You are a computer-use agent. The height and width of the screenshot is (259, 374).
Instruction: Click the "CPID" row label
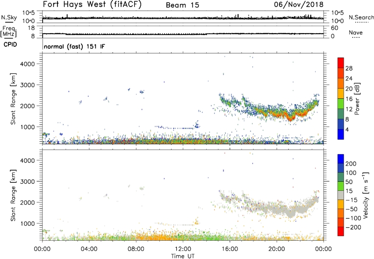tap(10, 44)
